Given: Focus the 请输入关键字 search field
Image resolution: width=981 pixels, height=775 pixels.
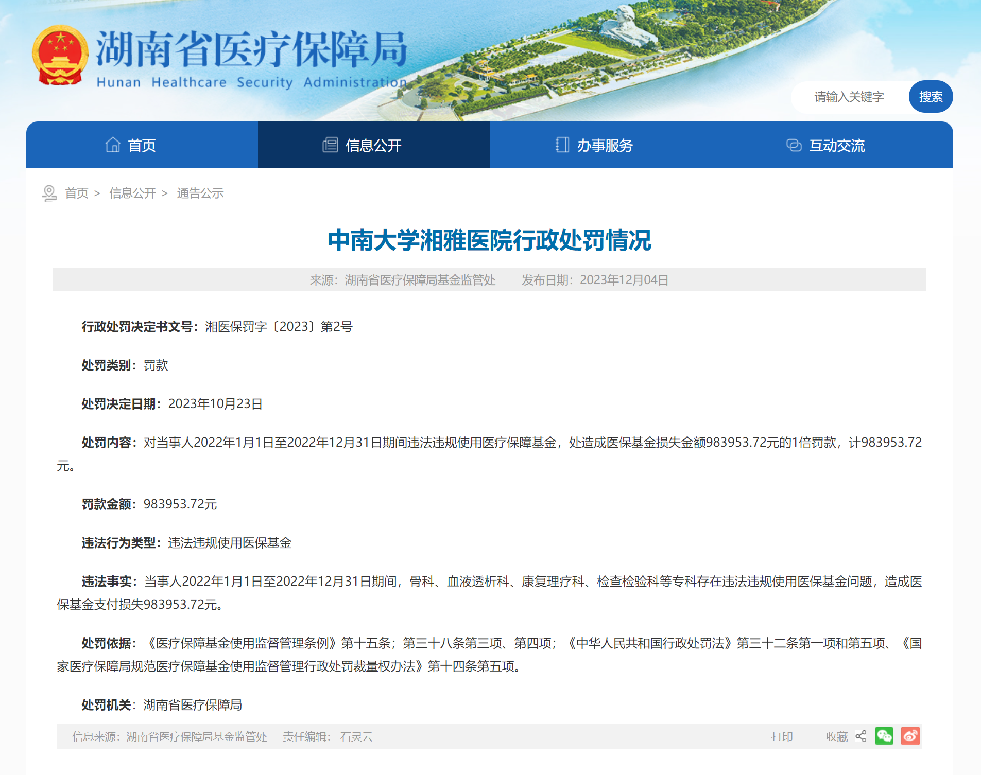Looking at the screenshot, I should (x=850, y=97).
